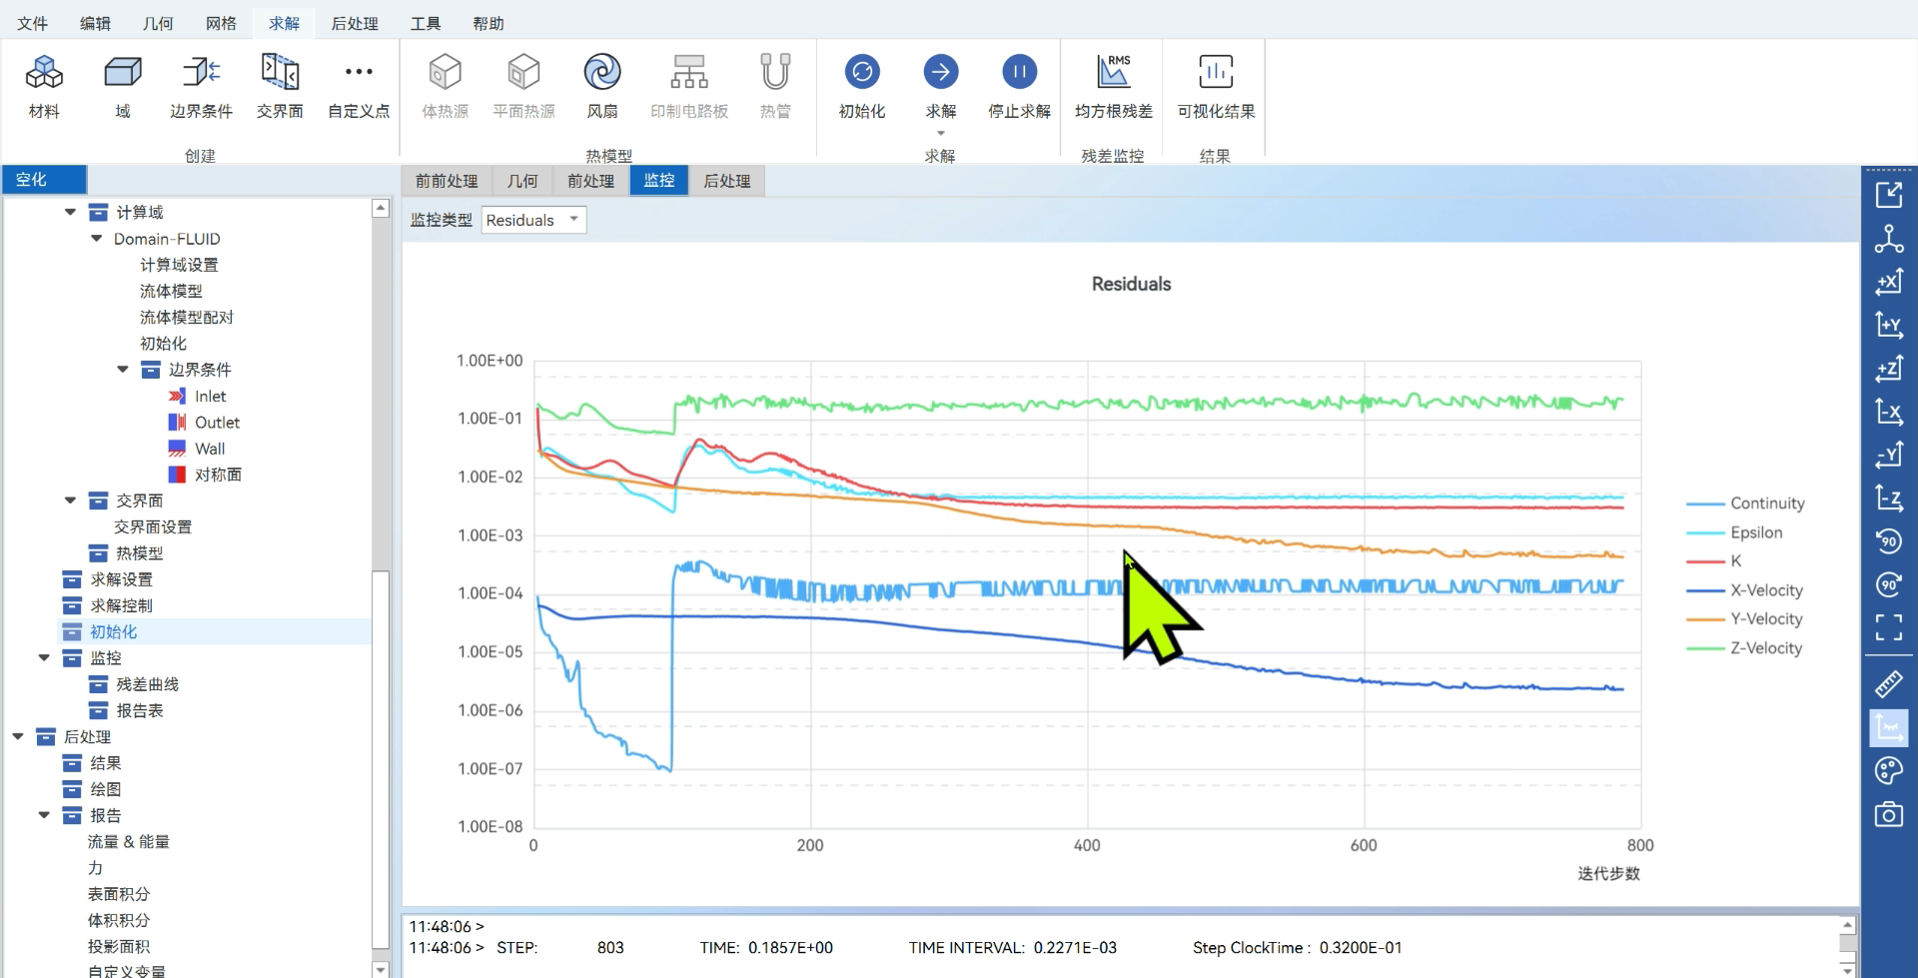Switch to the 前处理 view tab
Viewport: 1918px width, 978px height.
[x=590, y=181]
